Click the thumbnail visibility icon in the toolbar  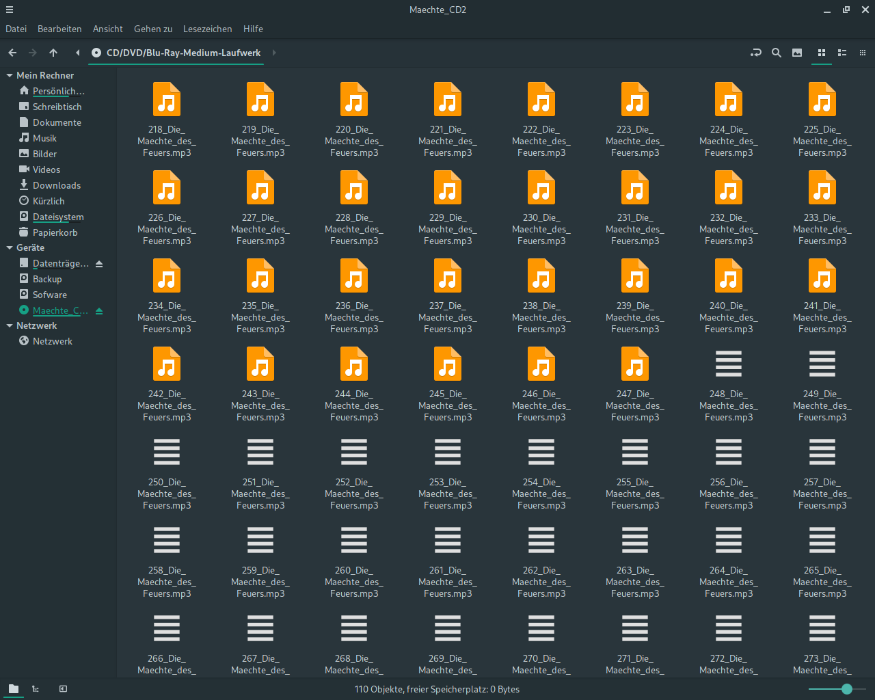coord(796,53)
